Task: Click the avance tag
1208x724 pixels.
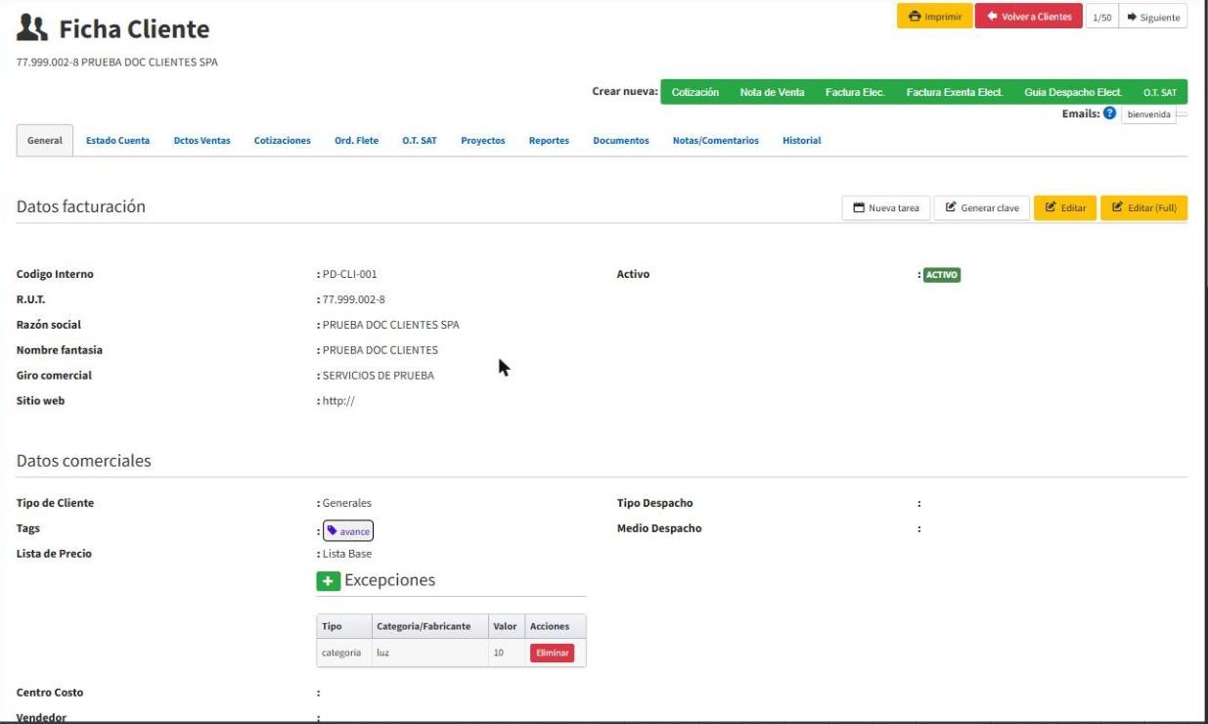Action: pos(348,531)
